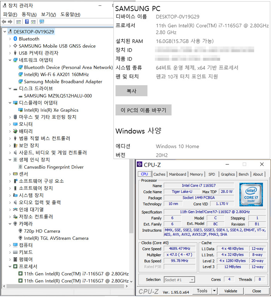This screenshot has width=271, height=298.
Task: Expand the Bluetooth category
Action: pos(10,39)
